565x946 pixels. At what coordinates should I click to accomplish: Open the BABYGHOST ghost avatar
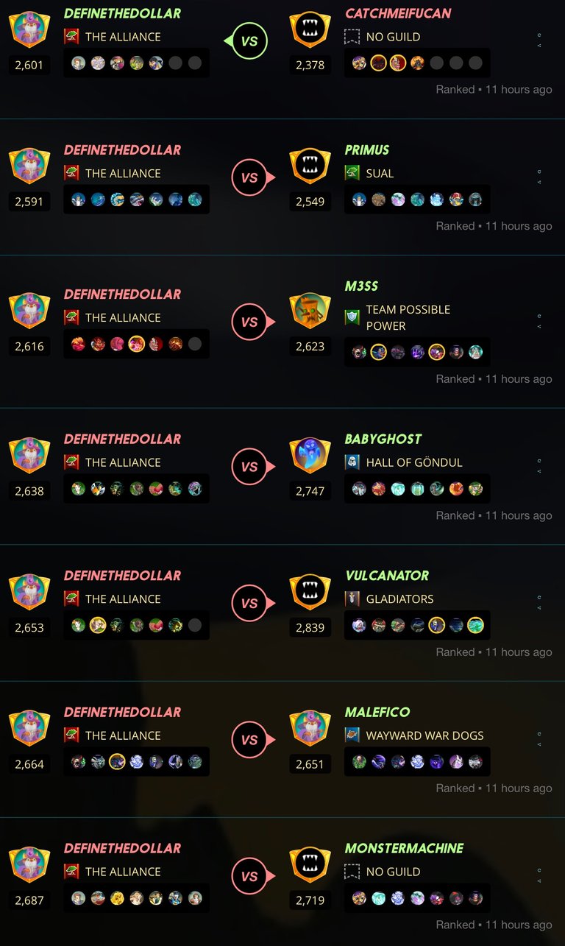point(310,455)
